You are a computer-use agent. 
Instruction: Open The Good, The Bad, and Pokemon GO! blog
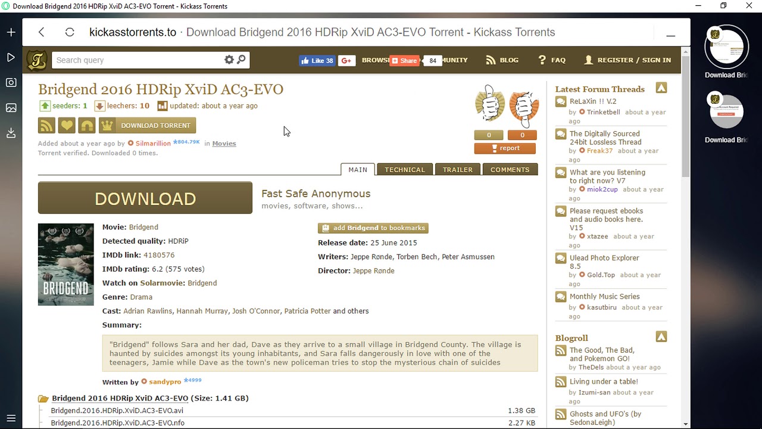pos(602,355)
